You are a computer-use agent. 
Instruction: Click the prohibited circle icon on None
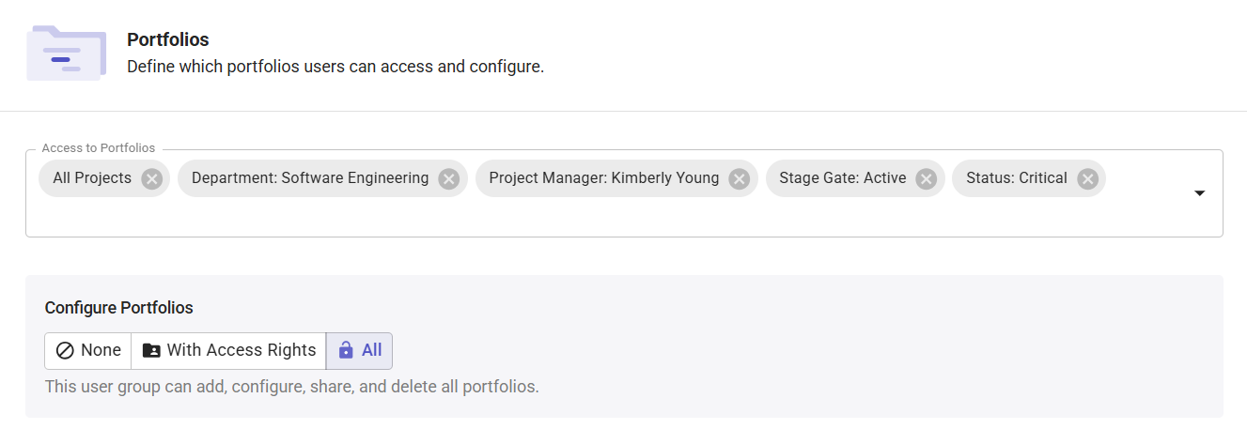click(65, 350)
